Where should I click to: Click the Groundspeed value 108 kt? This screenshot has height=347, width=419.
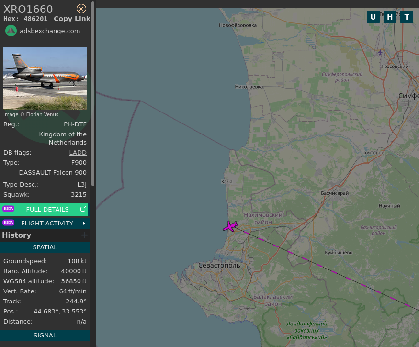[x=77, y=261]
